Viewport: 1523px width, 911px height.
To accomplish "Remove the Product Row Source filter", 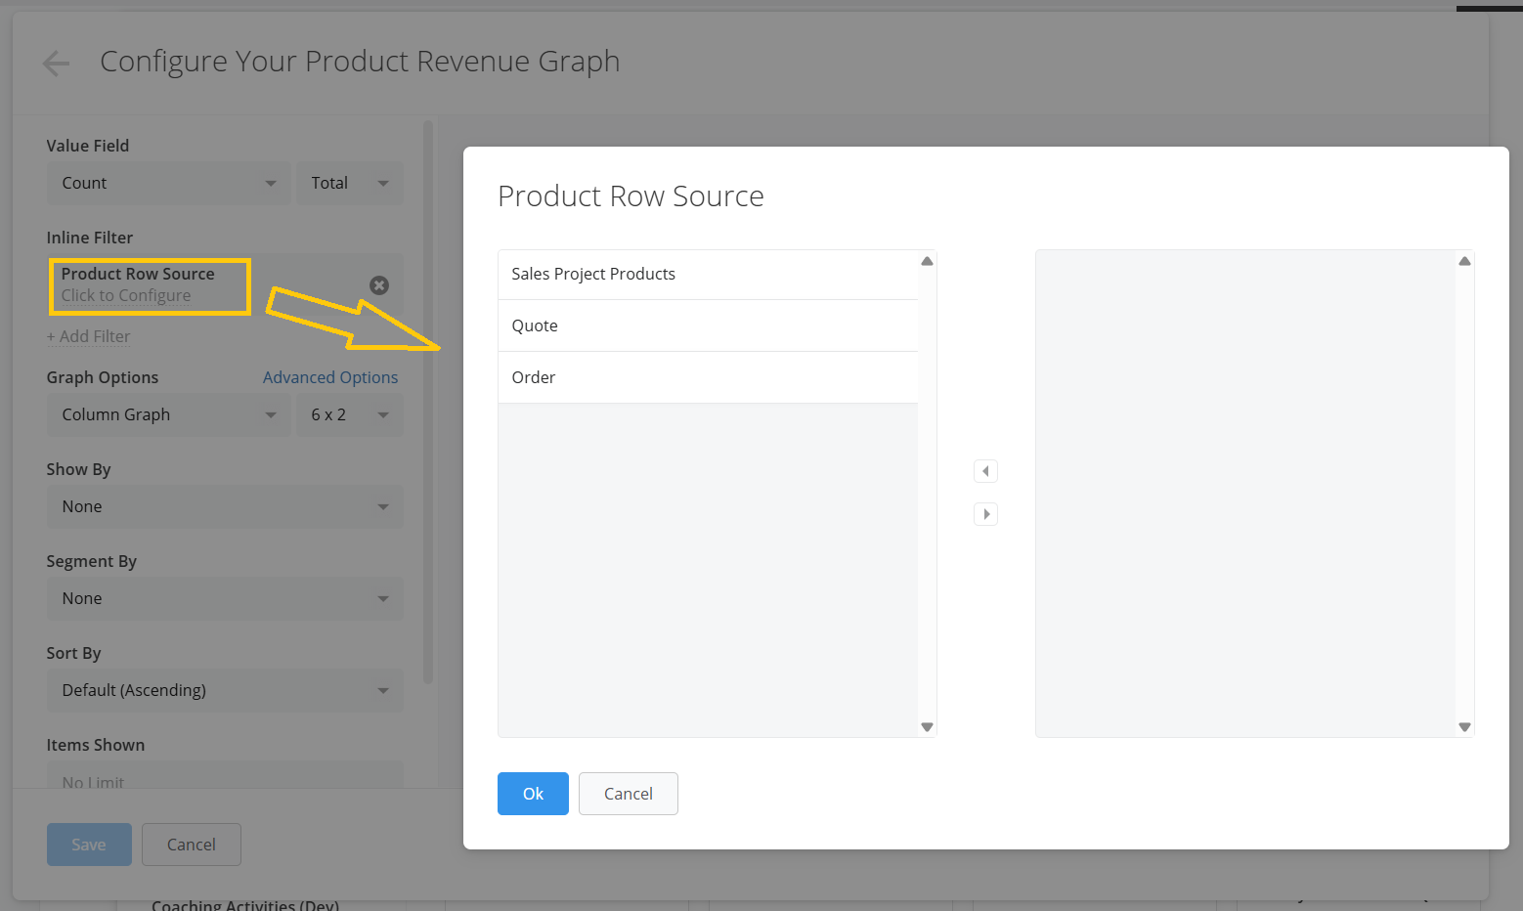I will [x=379, y=285].
